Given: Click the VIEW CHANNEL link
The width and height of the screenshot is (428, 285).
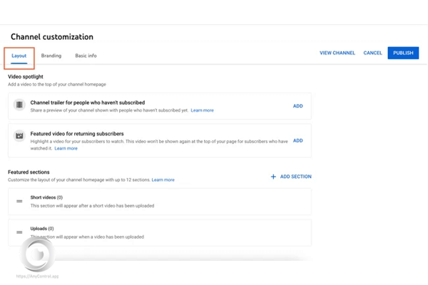Looking at the screenshot, I should click(337, 53).
